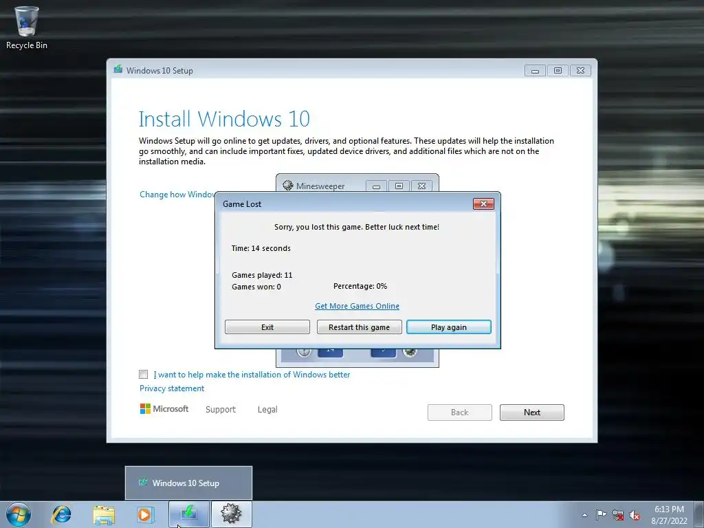Viewport: 704px width, 528px height.
Task: Open the clock showing 6:13 PM
Action: (x=669, y=515)
